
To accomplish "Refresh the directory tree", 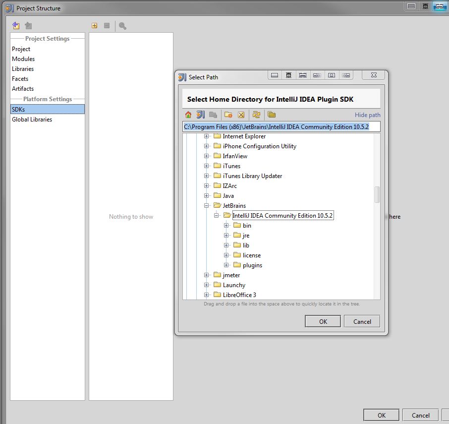I will [x=256, y=115].
